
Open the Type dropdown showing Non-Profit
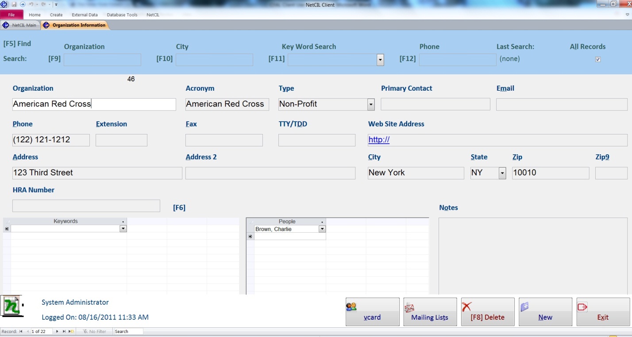(x=371, y=104)
